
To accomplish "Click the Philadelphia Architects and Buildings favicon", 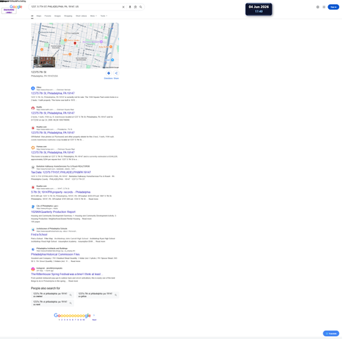I will point(33,250).
